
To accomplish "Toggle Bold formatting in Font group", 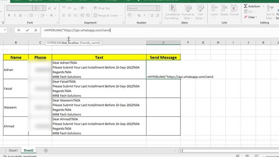I will click(x=9, y=16).
